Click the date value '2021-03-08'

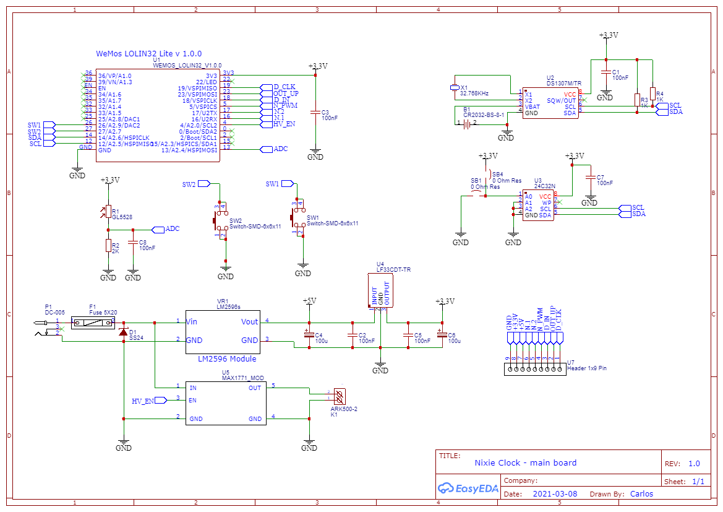[x=555, y=493]
